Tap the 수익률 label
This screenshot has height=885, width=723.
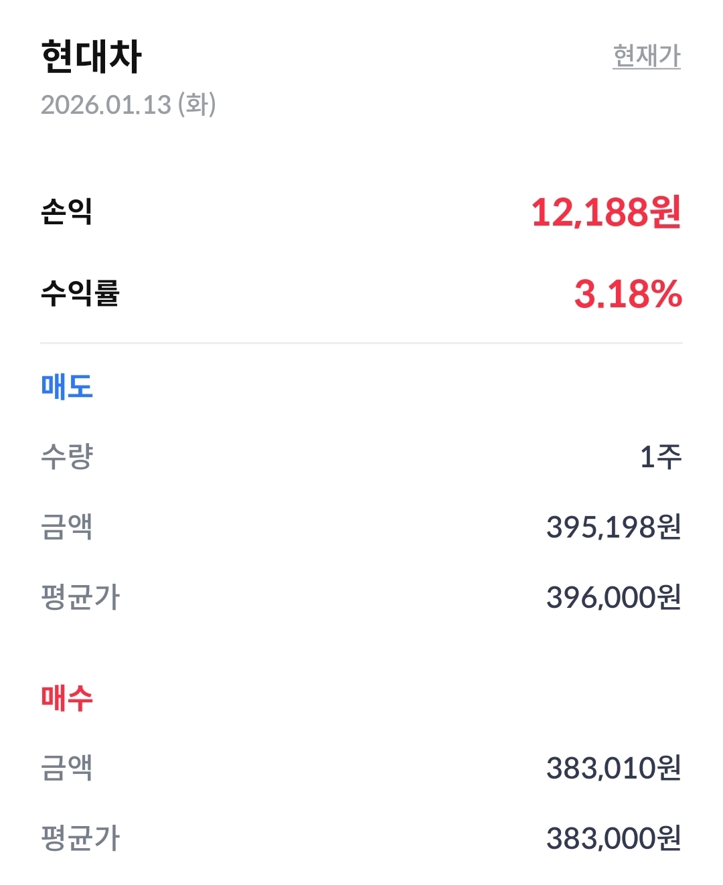pyautogui.click(x=80, y=293)
